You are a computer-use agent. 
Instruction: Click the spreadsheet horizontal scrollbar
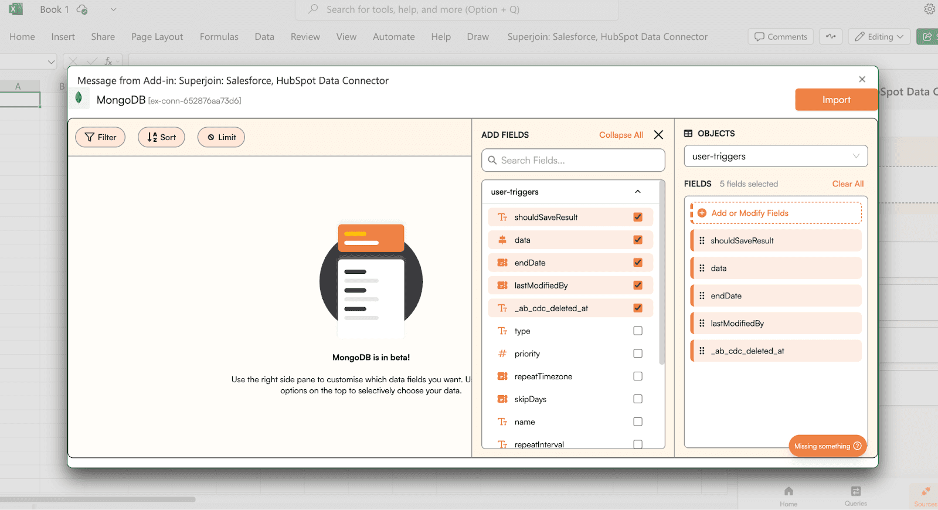(97, 499)
